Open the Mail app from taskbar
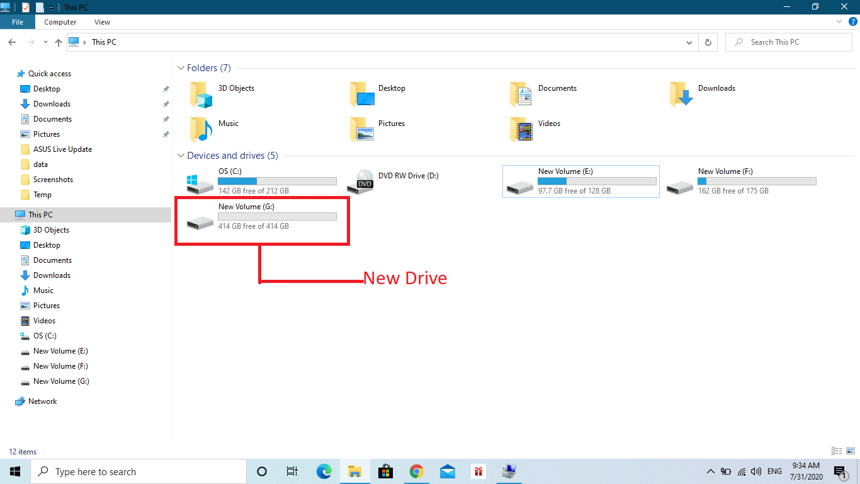This screenshot has width=860, height=484. coord(447,471)
